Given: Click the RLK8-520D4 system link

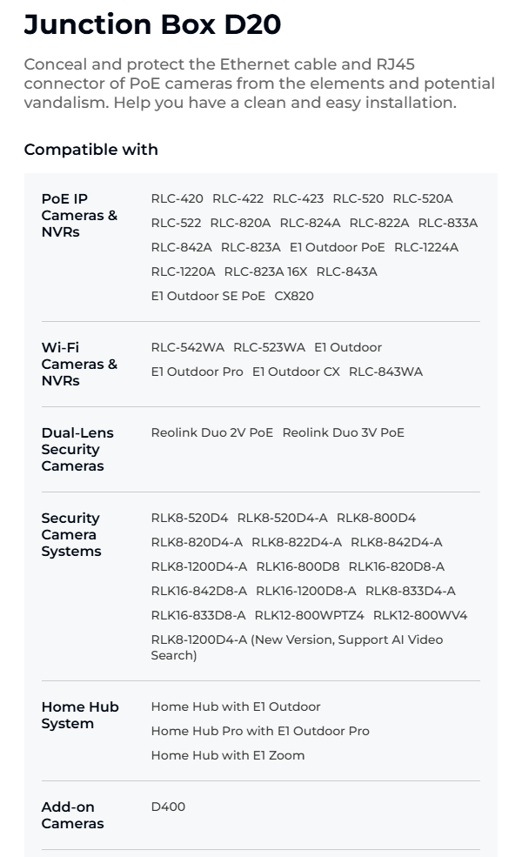Looking at the screenshot, I should [190, 518].
